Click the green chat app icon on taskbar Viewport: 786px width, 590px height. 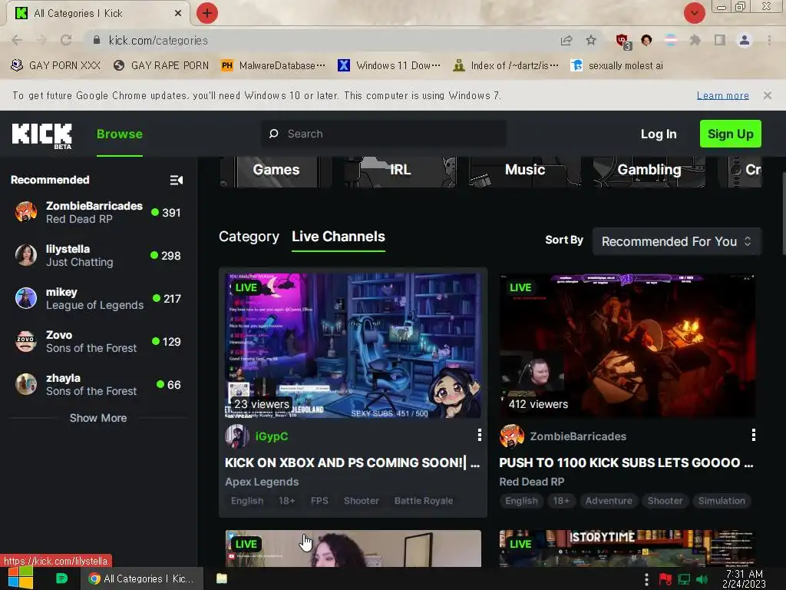click(x=61, y=578)
